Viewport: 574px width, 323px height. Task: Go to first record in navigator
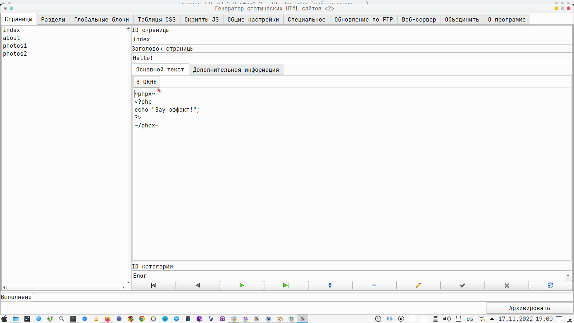tap(154, 285)
